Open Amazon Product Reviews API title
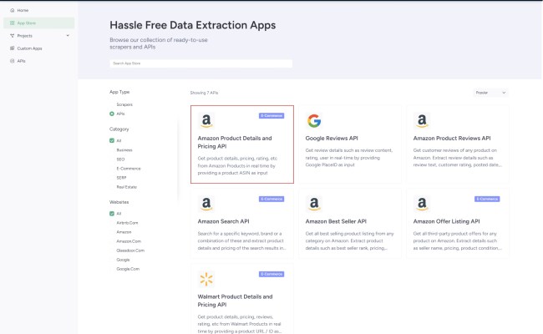This screenshot has width=543, height=334. [x=452, y=138]
